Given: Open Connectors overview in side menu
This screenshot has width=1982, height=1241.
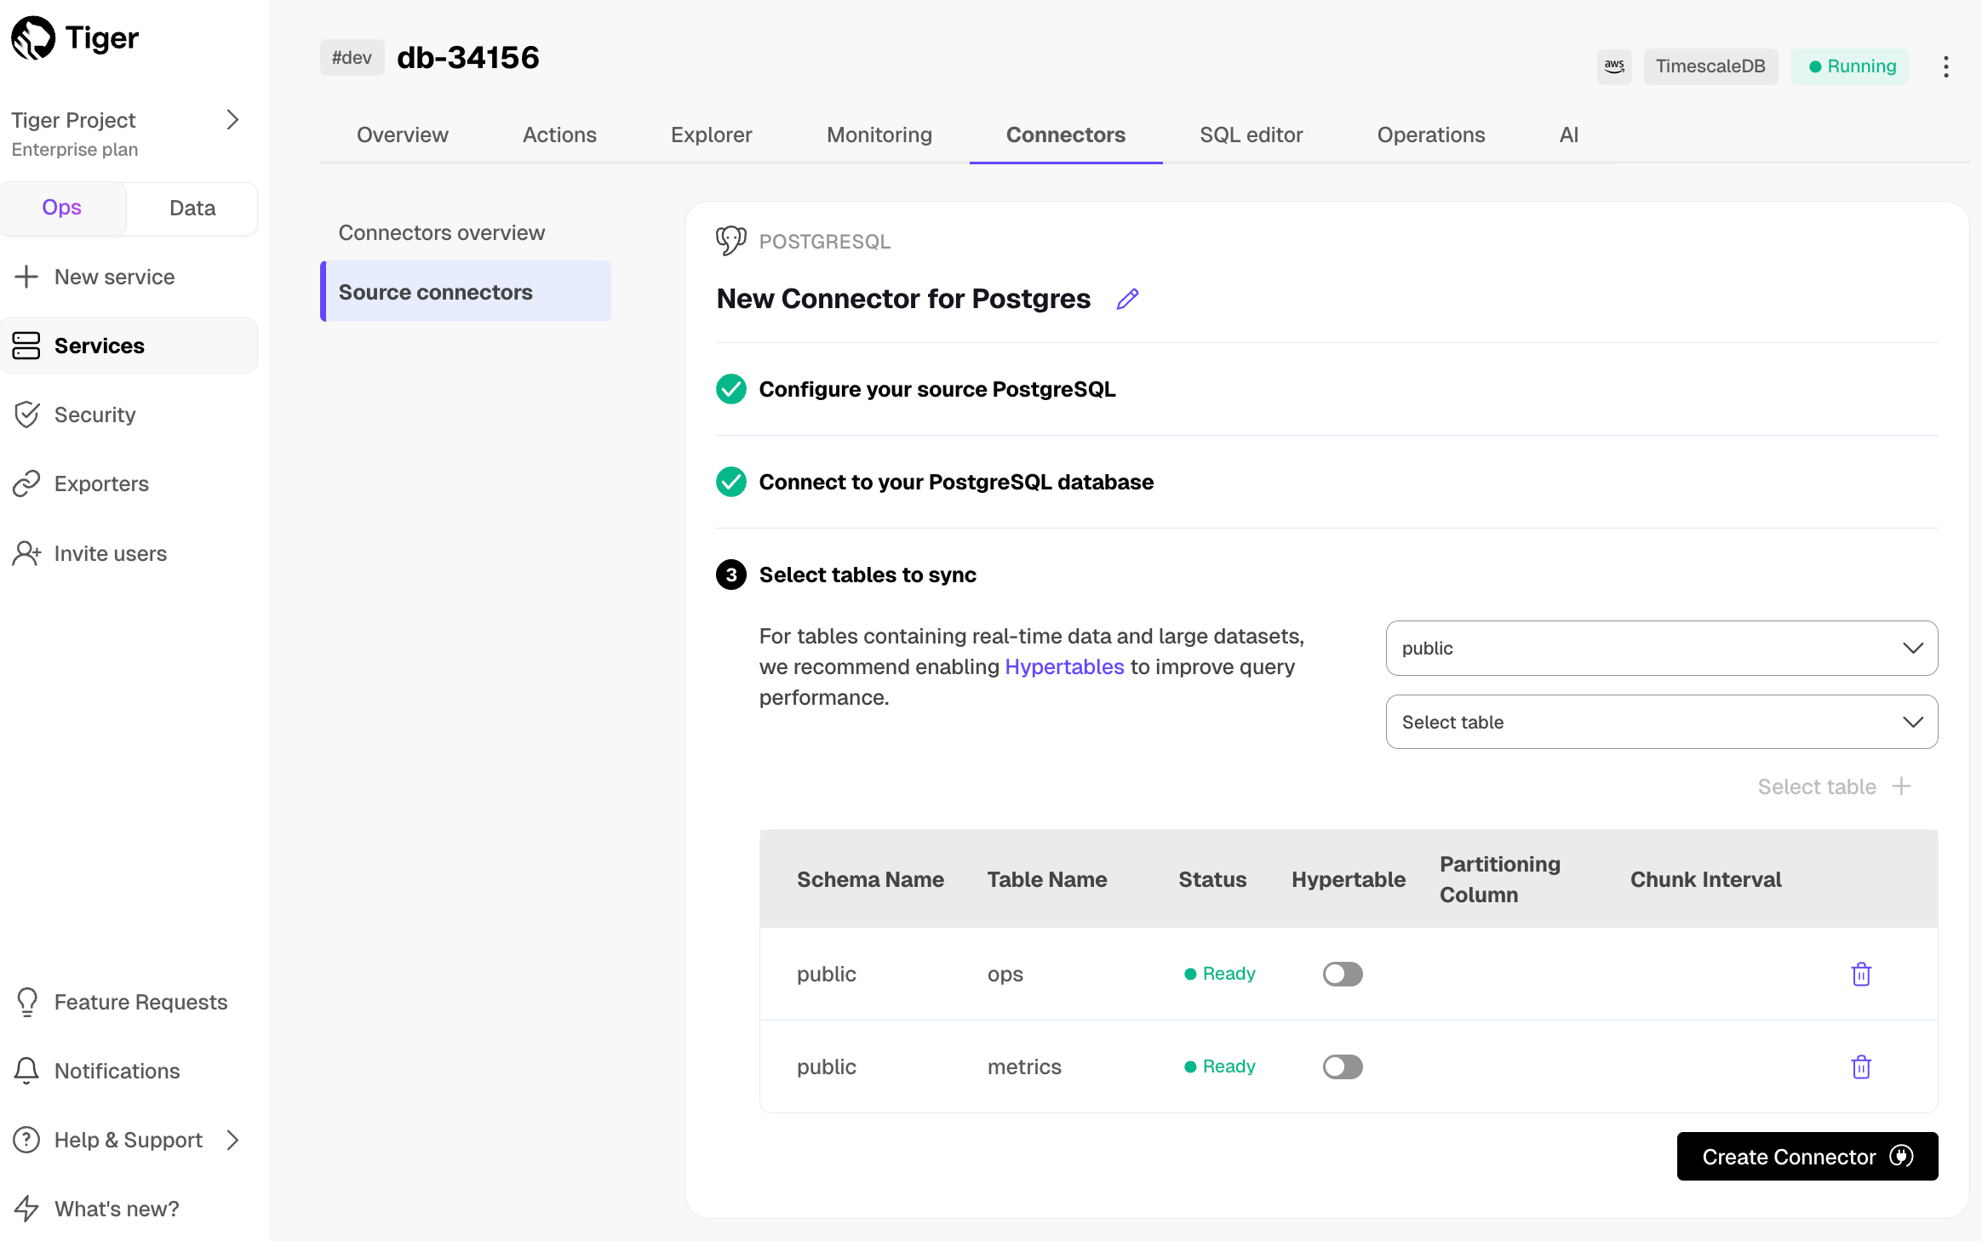Looking at the screenshot, I should [x=441, y=232].
